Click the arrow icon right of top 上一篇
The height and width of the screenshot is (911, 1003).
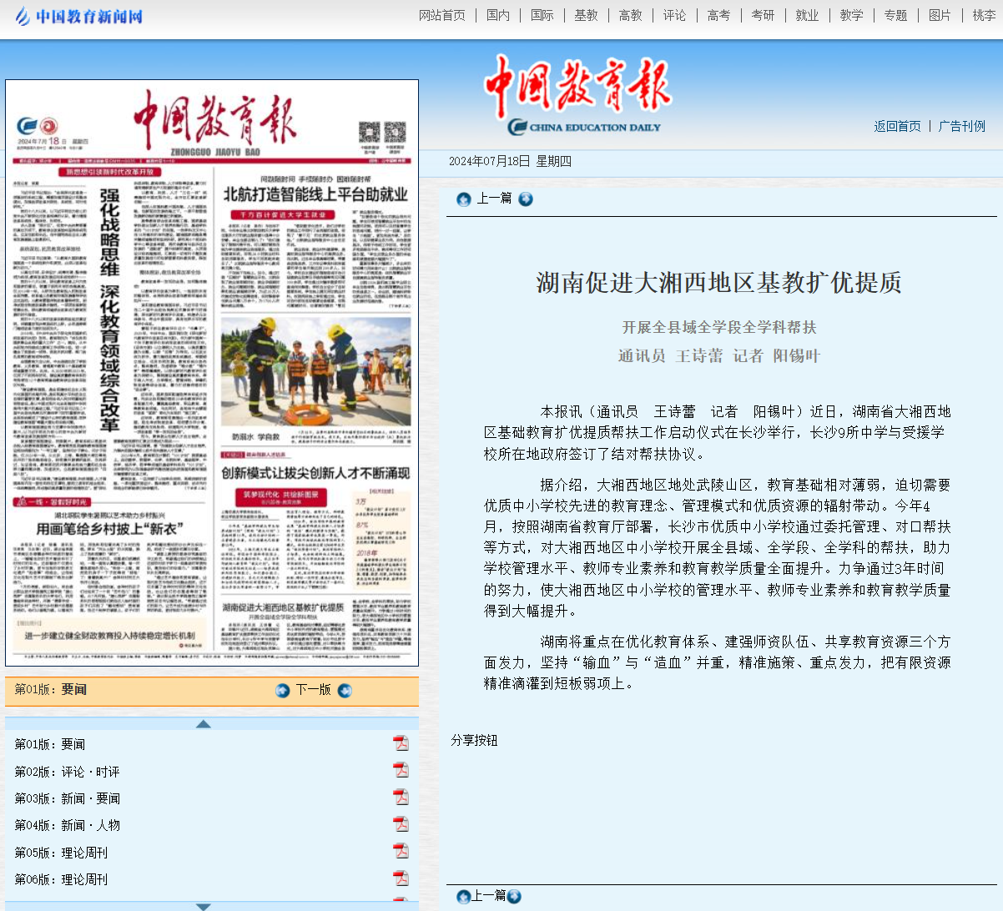tap(526, 199)
